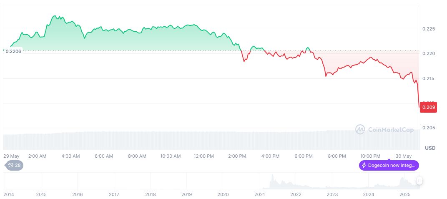Click the 0.2206 opening price label

tap(13, 51)
